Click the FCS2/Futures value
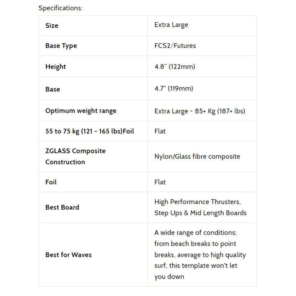This screenshot has height=296, width=296. (175, 46)
